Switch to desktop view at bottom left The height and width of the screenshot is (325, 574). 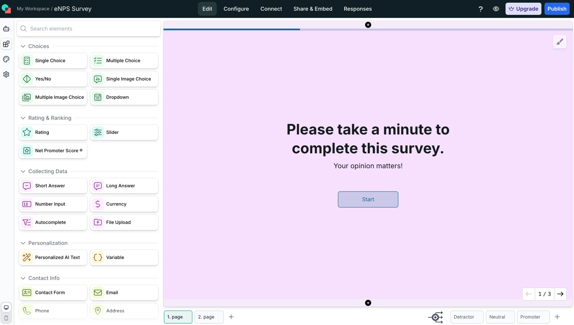(6, 307)
